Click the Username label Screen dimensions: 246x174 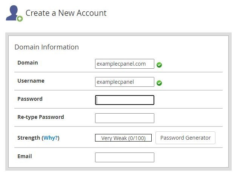(x=31, y=81)
